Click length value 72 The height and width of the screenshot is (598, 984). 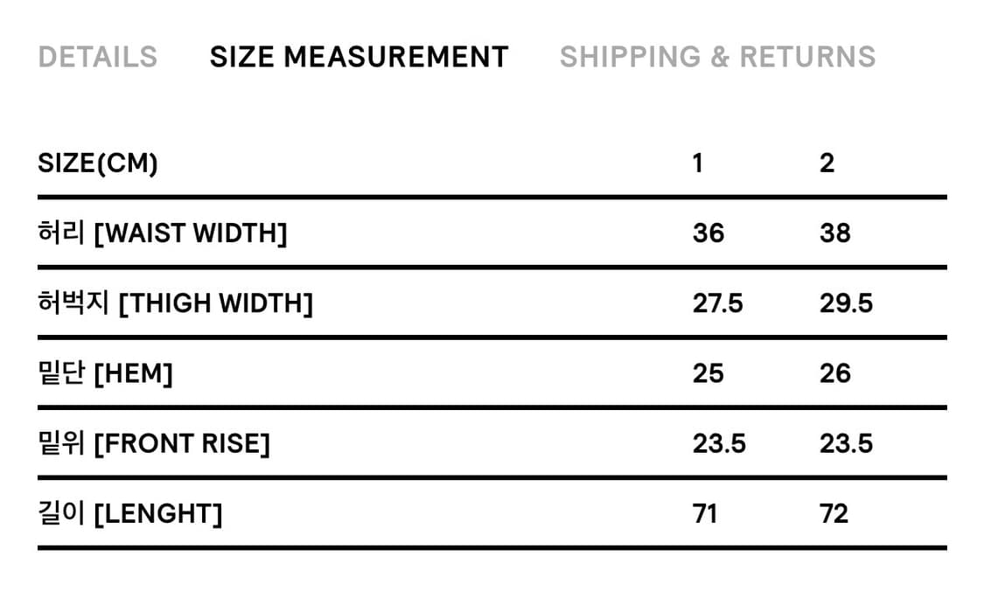pos(834,513)
